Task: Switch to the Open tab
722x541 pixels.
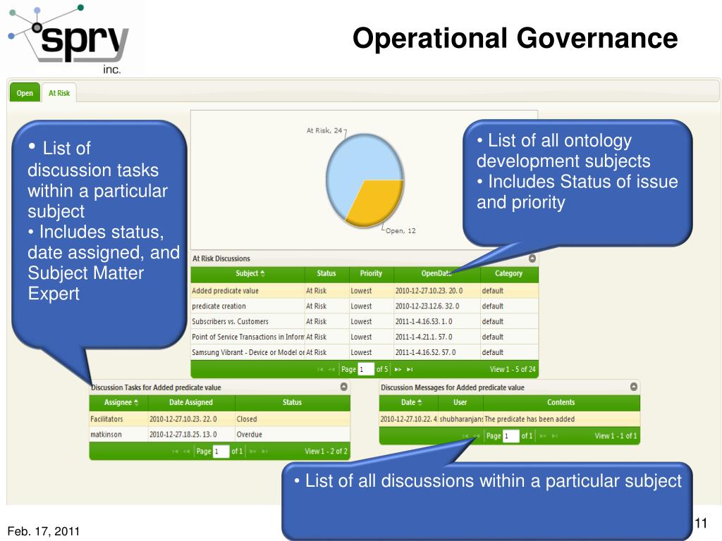Action: pos(25,93)
